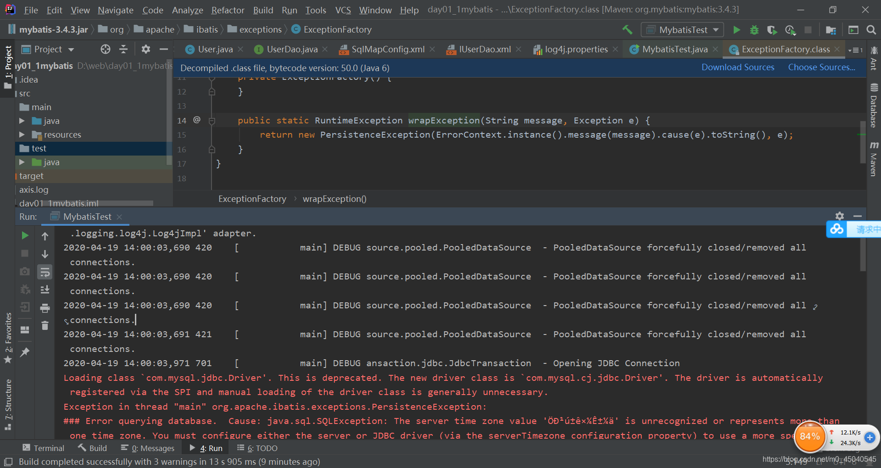Jump down the stack trace arrow
Image resolution: width=881 pixels, height=468 pixels.
tap(45, 254)
